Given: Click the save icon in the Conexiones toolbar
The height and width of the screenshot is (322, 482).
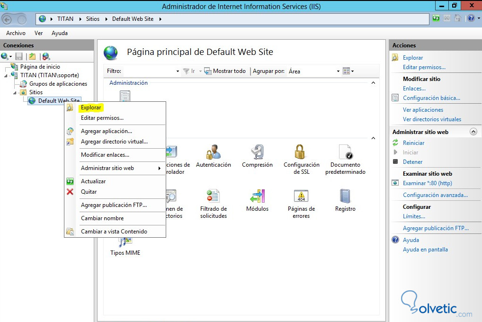Looking at the screenshot, I should click(x=19, y=56).
